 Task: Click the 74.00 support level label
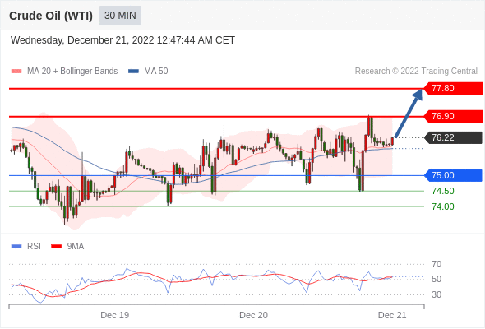point(443,206)
